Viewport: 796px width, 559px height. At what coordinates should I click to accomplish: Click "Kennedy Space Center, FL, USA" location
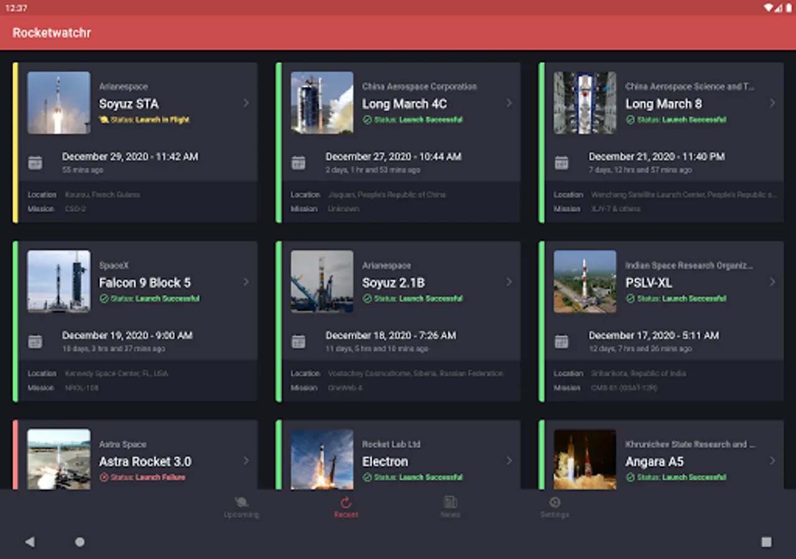click(117, 373)
